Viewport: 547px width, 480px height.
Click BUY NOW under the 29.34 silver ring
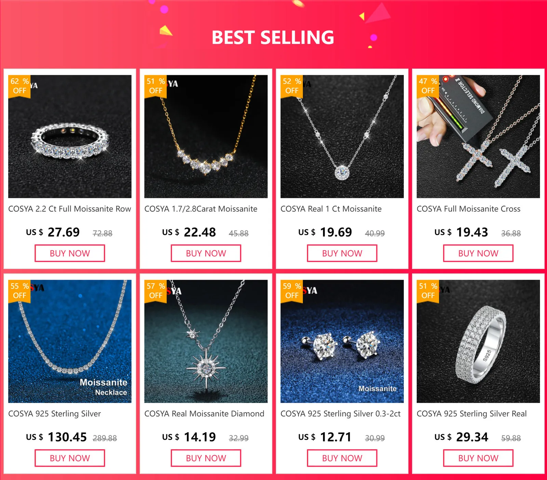tap(478, 458)
